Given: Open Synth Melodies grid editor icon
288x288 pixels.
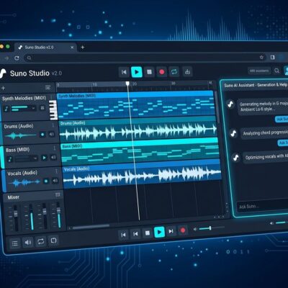Looking at the screenshot, I should coord(42,108).
